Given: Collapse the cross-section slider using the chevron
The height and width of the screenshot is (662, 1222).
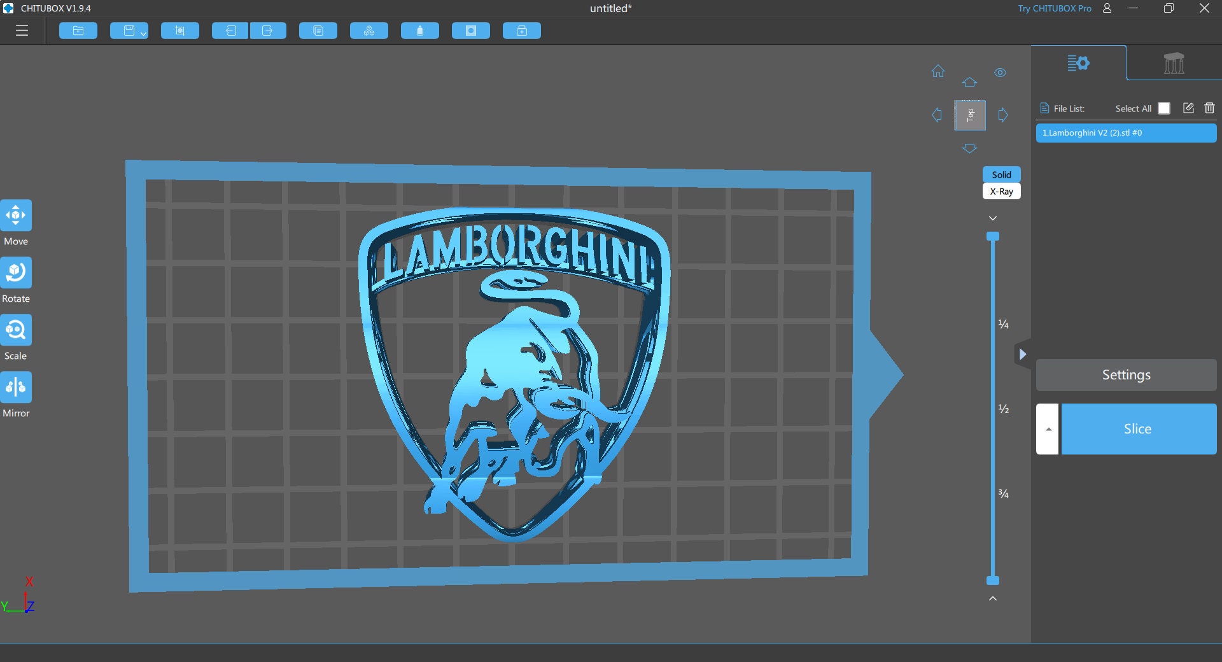Looking at the screenshot, I should point(992,217).
